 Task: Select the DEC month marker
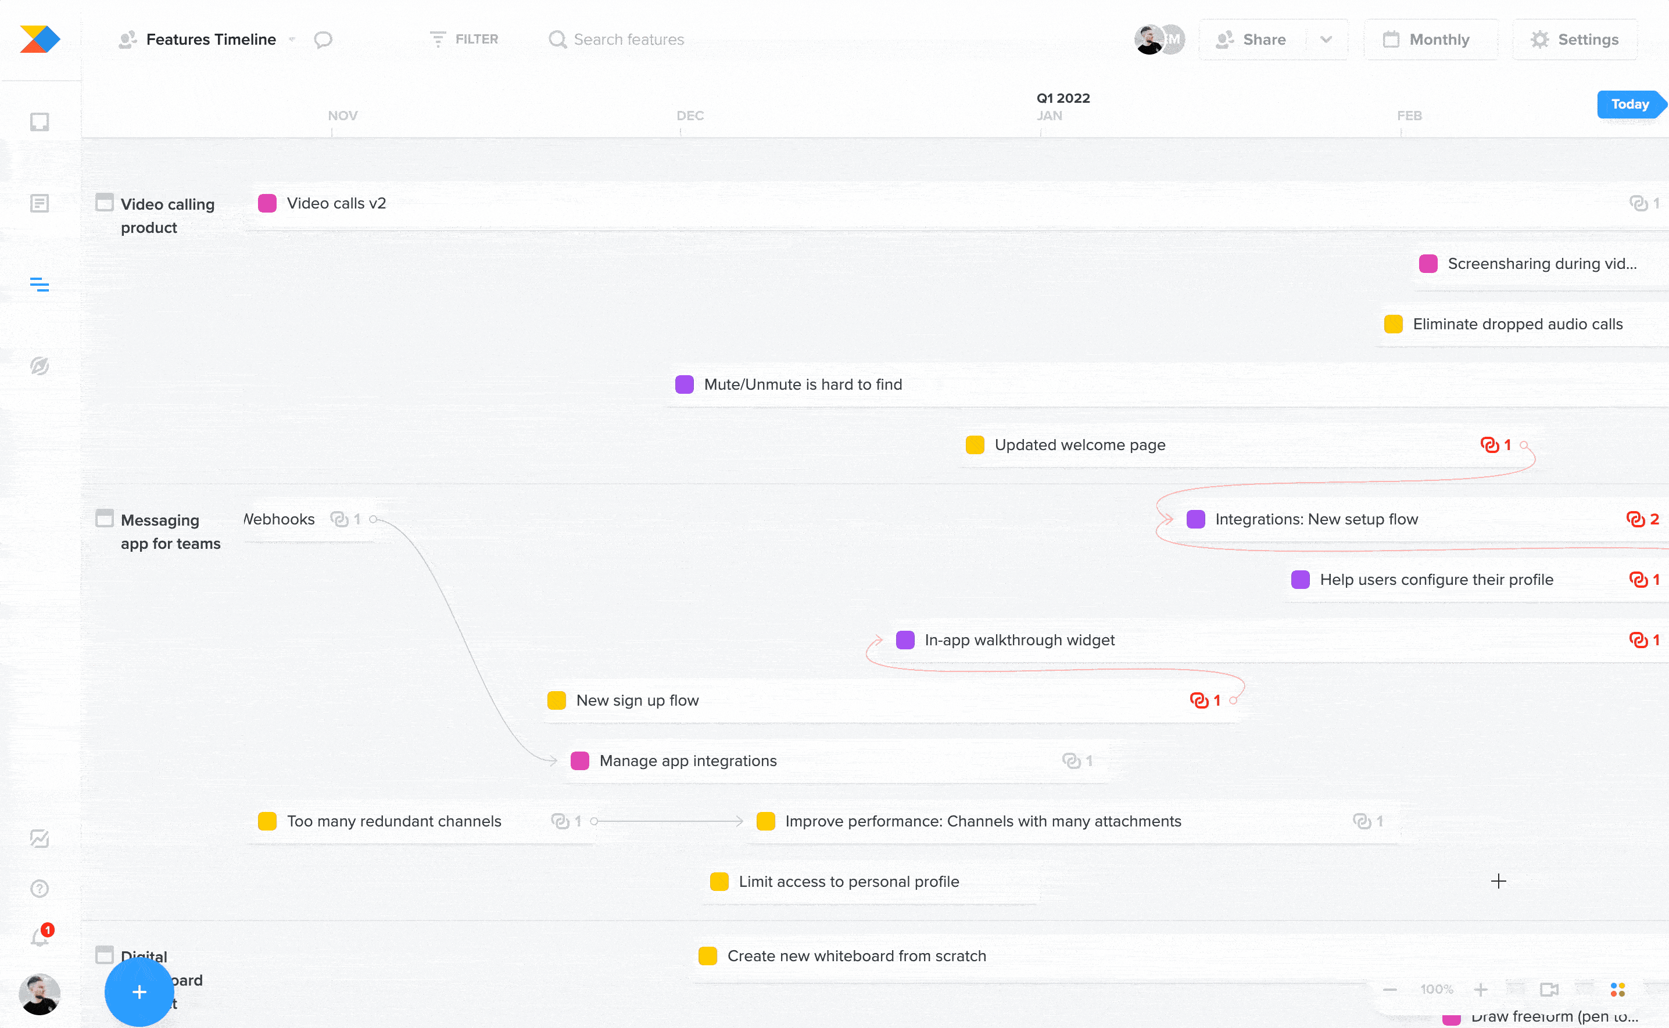point(690,116)
